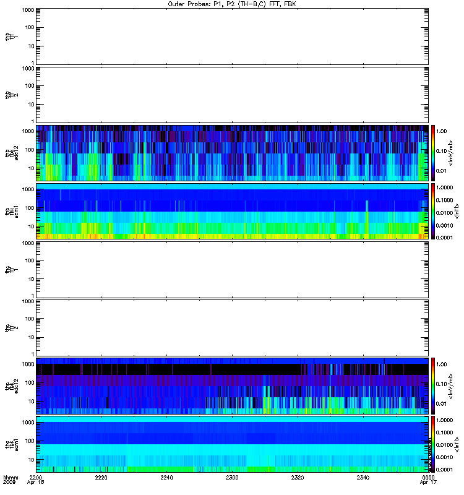The width and height of the screenshot is (464, 495).
Task: Click the "2300" time axis label
Action: coord(232,477)
